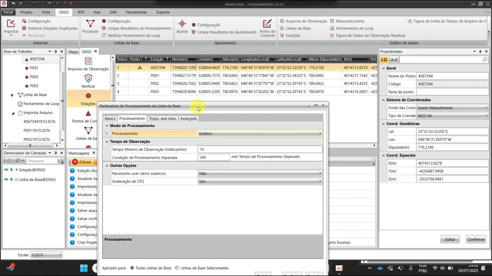
Task: Collapse Modo de Processamento section
Action: [107, 126]
